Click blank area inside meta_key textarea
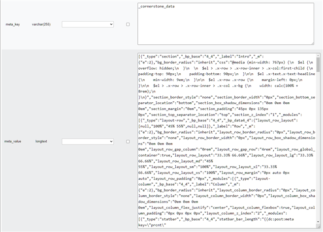This screenshot has width=323, height=232. [222, 29]
